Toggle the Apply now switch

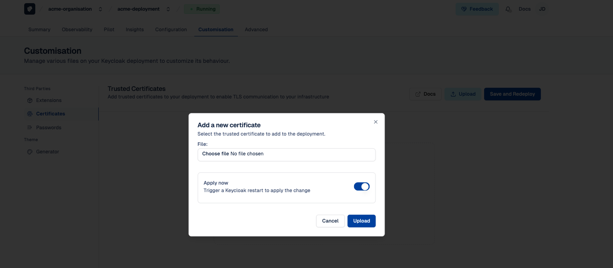click(x=362, y=187)
